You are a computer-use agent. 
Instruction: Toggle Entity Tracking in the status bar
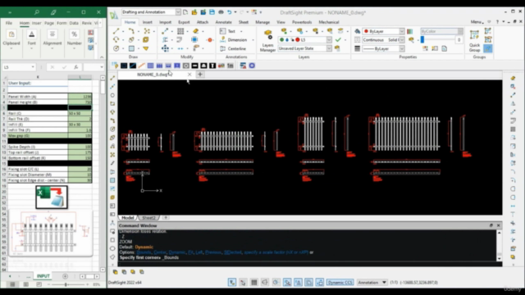(298, 283)
